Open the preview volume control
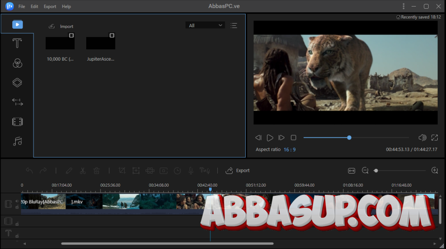 click(422, 138)
